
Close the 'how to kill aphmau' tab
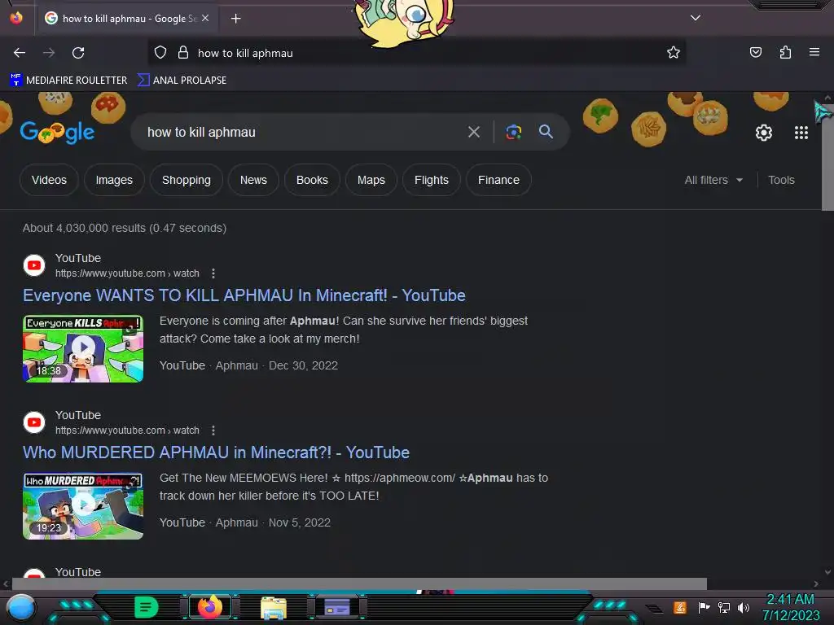[205, 18]
